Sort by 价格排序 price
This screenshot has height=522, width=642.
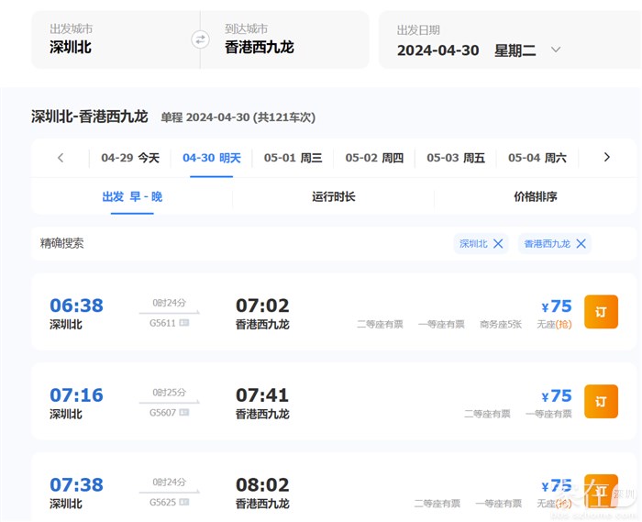535,196
